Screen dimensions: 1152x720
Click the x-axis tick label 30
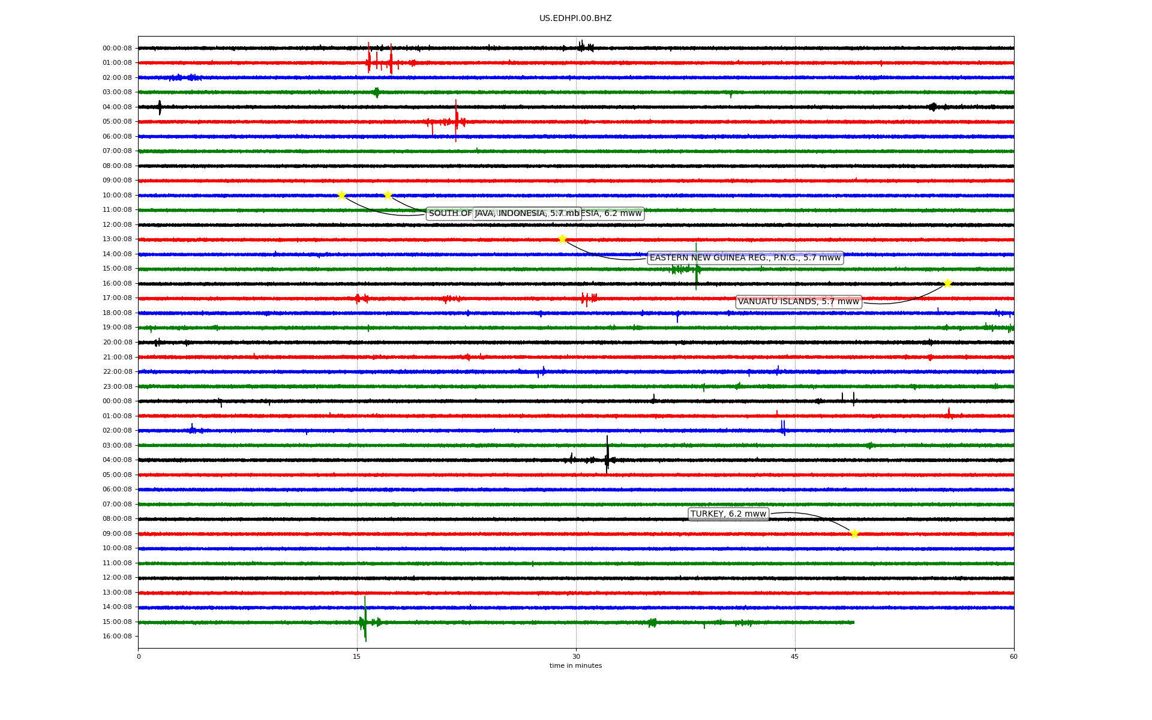click(x=576, y=656)
